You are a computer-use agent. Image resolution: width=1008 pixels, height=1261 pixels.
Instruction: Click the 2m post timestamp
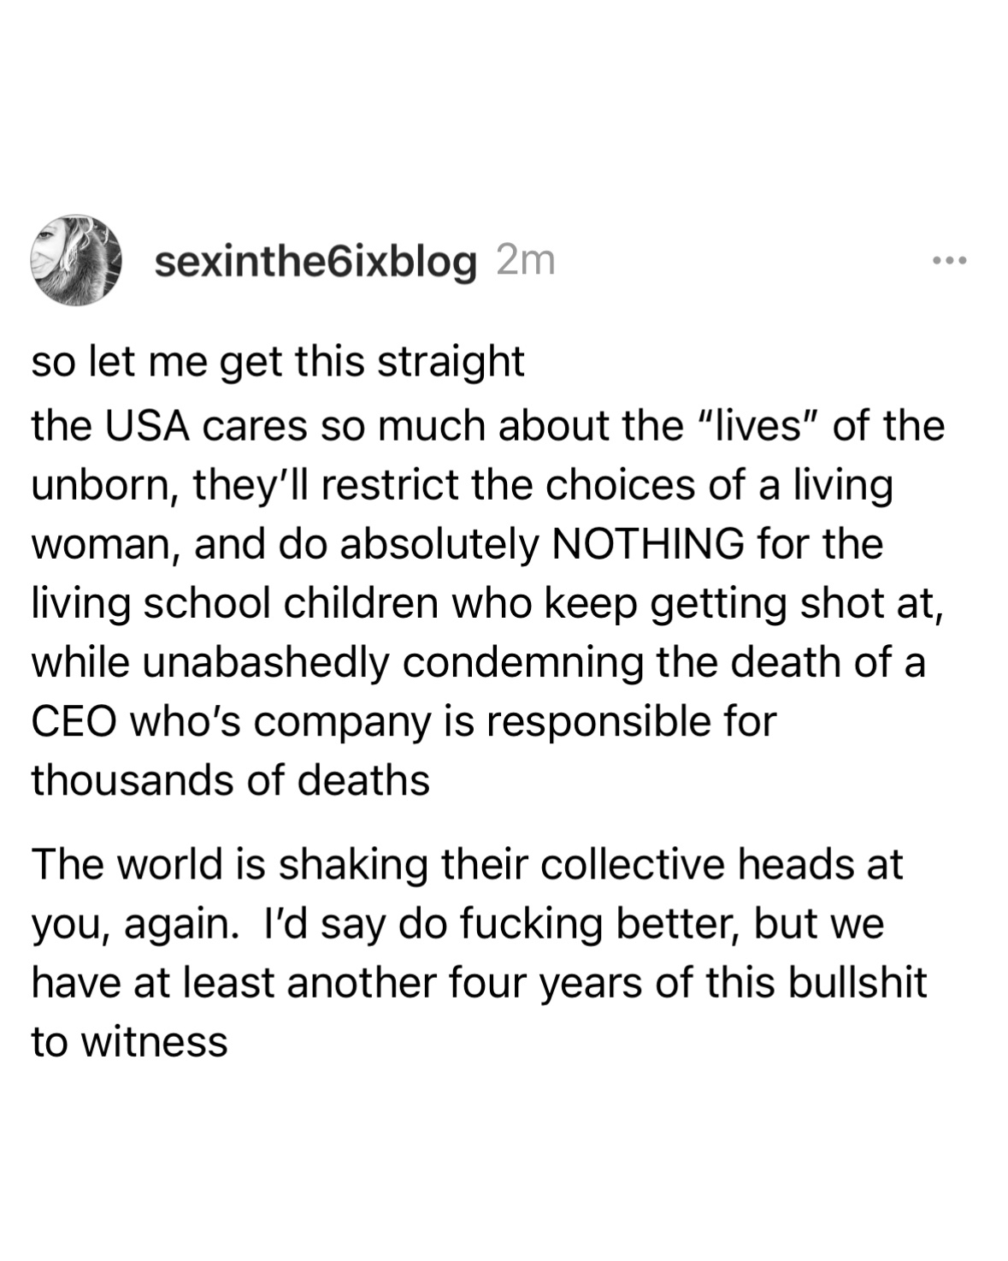click(x=526, y=262)
